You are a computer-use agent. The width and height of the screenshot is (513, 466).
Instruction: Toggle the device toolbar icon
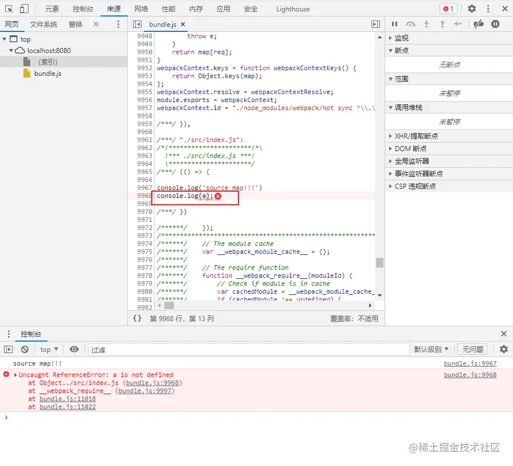pyautogui.click(x=24, y=9)
